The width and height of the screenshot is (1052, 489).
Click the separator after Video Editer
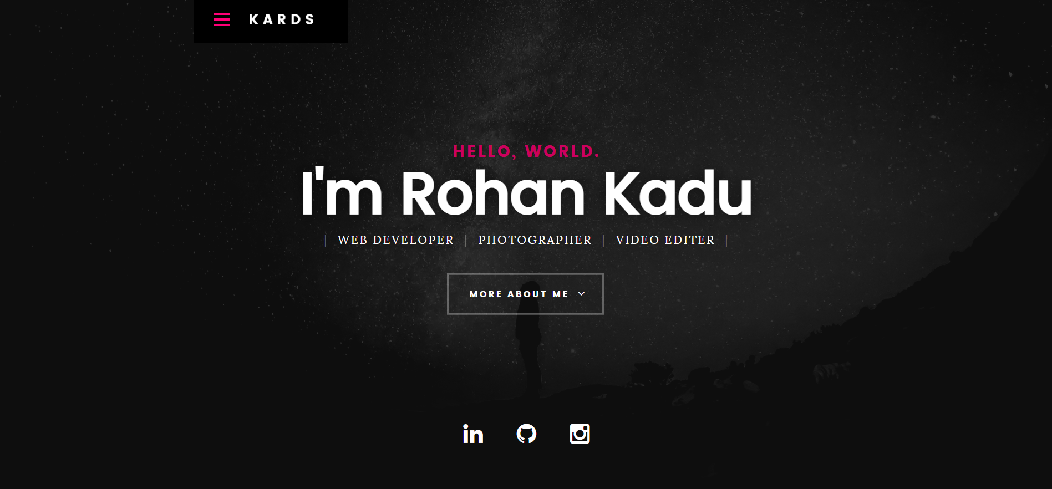[x=726, y=241]
